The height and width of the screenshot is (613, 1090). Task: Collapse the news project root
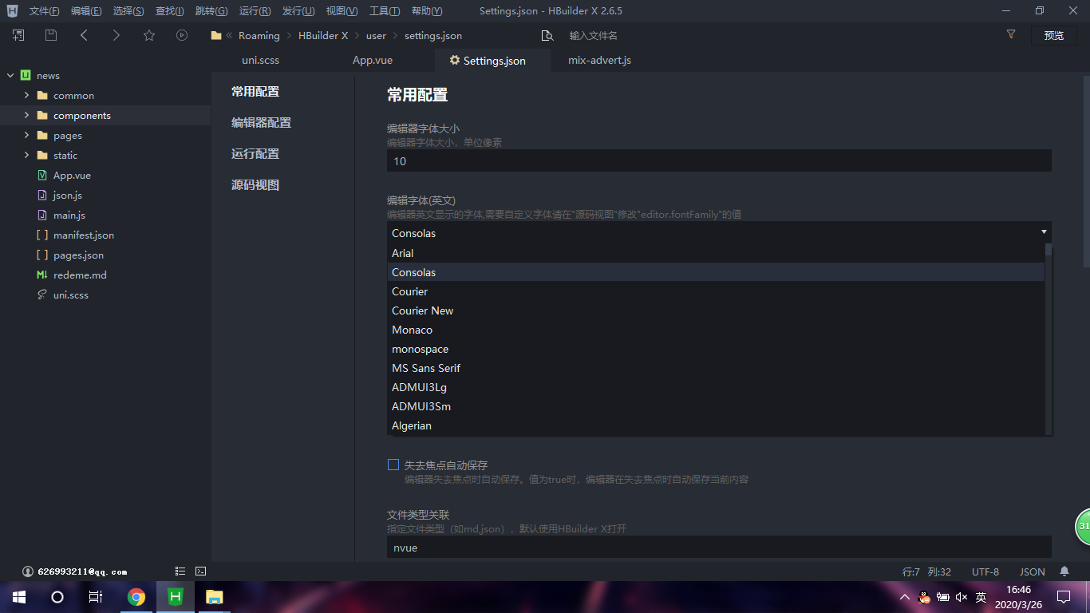click(10, 75)
